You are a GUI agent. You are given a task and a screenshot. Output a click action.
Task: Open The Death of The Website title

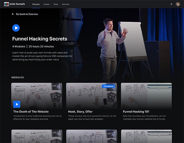(31, 112)
